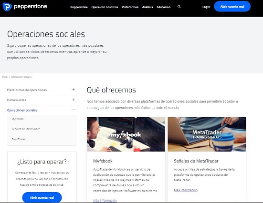Go to Inicio breadcrumb
263x203 pixels.
pos(5,77)
